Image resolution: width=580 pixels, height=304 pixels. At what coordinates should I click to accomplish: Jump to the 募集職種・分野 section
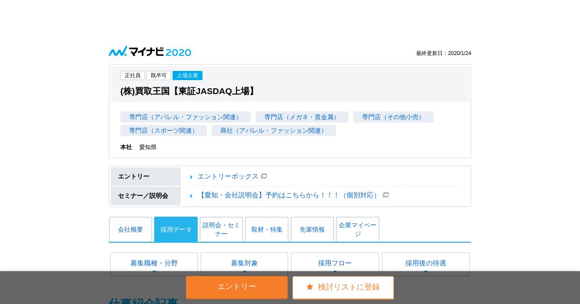[x=154, y=264]
